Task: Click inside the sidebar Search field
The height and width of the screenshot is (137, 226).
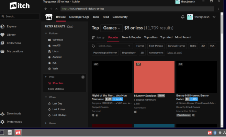Action: pyautogui.click(x=20, y=16)
